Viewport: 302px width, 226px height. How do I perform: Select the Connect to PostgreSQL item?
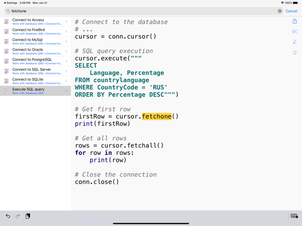tap(36, 61)
